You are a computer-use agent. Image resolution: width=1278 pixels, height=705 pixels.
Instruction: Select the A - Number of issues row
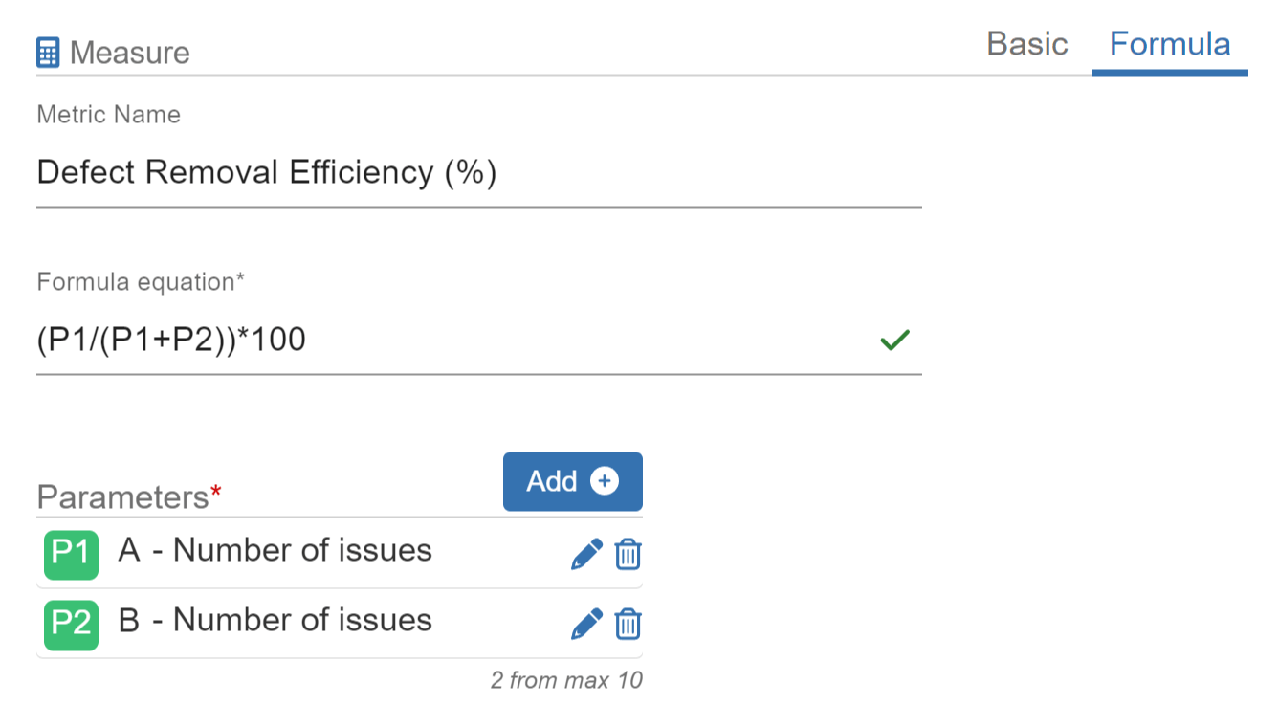point(275,551)
